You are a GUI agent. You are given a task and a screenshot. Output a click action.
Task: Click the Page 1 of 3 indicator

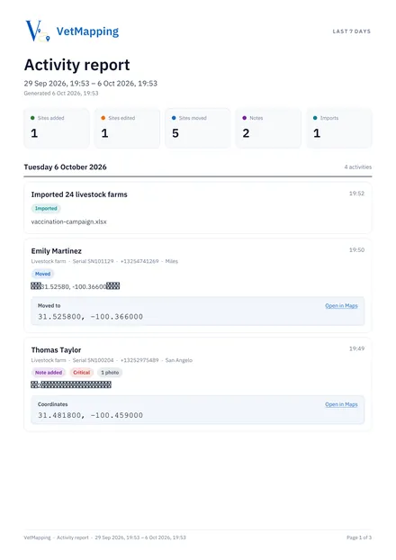[x=359, y=537]
